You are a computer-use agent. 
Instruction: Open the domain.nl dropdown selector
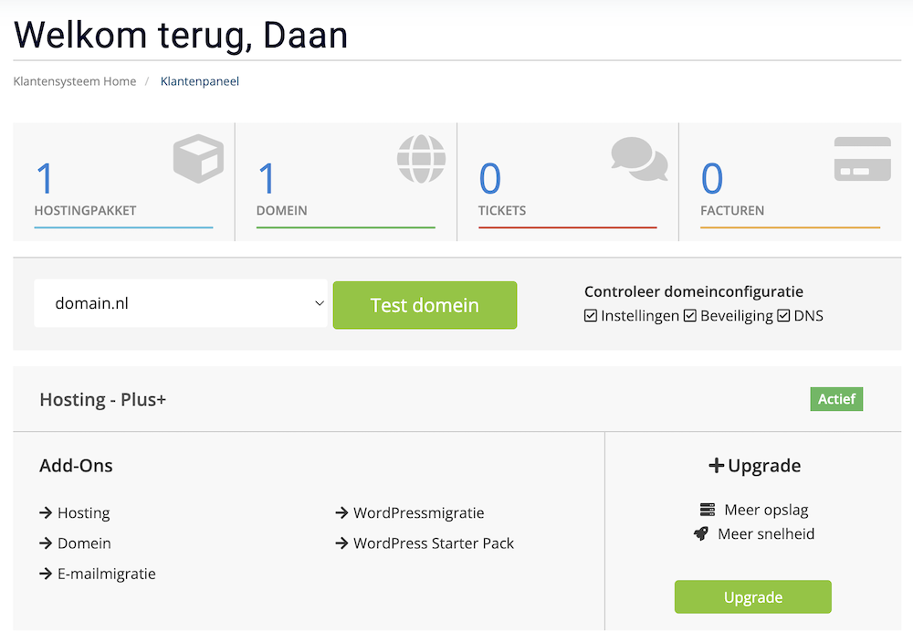(x=181, y=303)
